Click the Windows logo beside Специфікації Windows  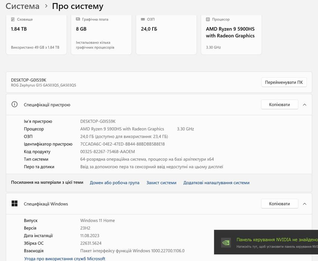15,204
